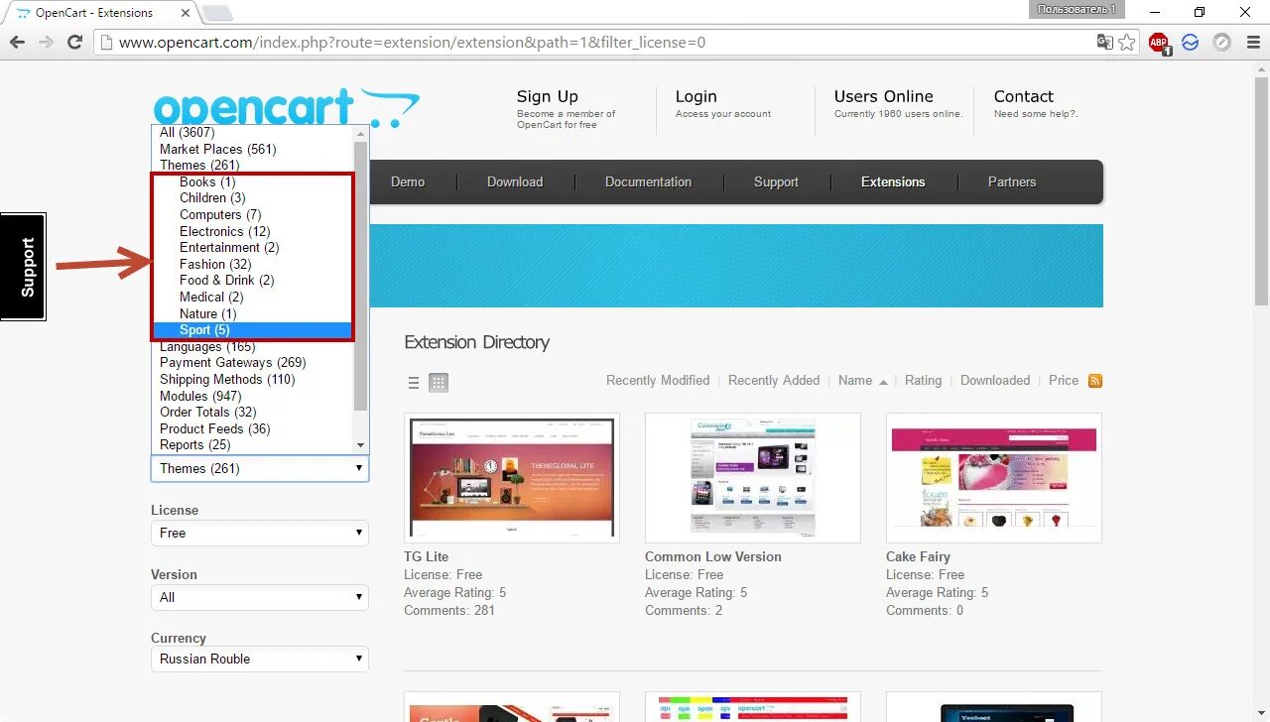Select All (3607) in category list
The height and width of the screenshot is (722, 1270).
coord(253,132)
